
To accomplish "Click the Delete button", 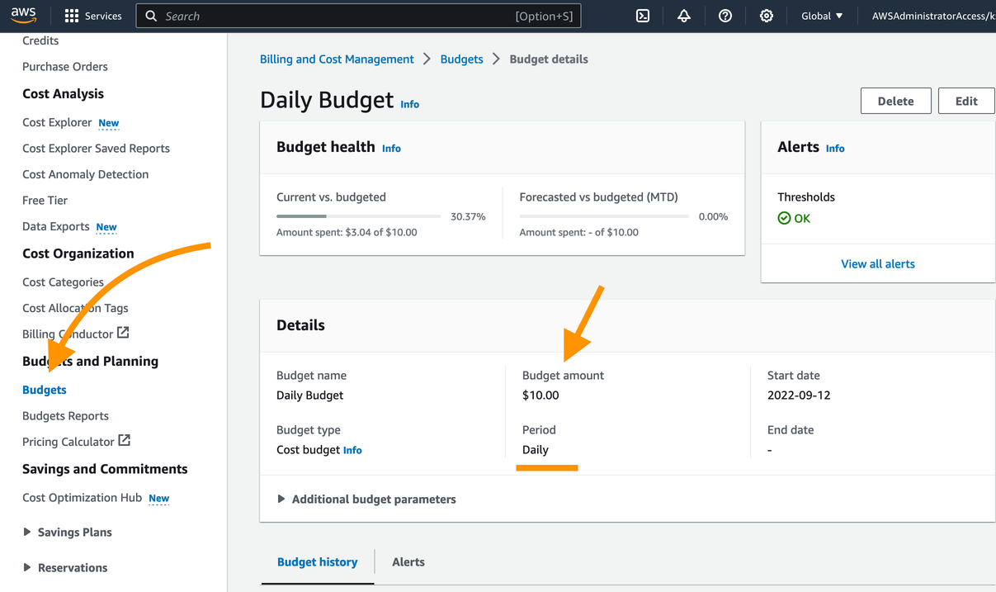I will pyautogui.click(x=895, y=101).
